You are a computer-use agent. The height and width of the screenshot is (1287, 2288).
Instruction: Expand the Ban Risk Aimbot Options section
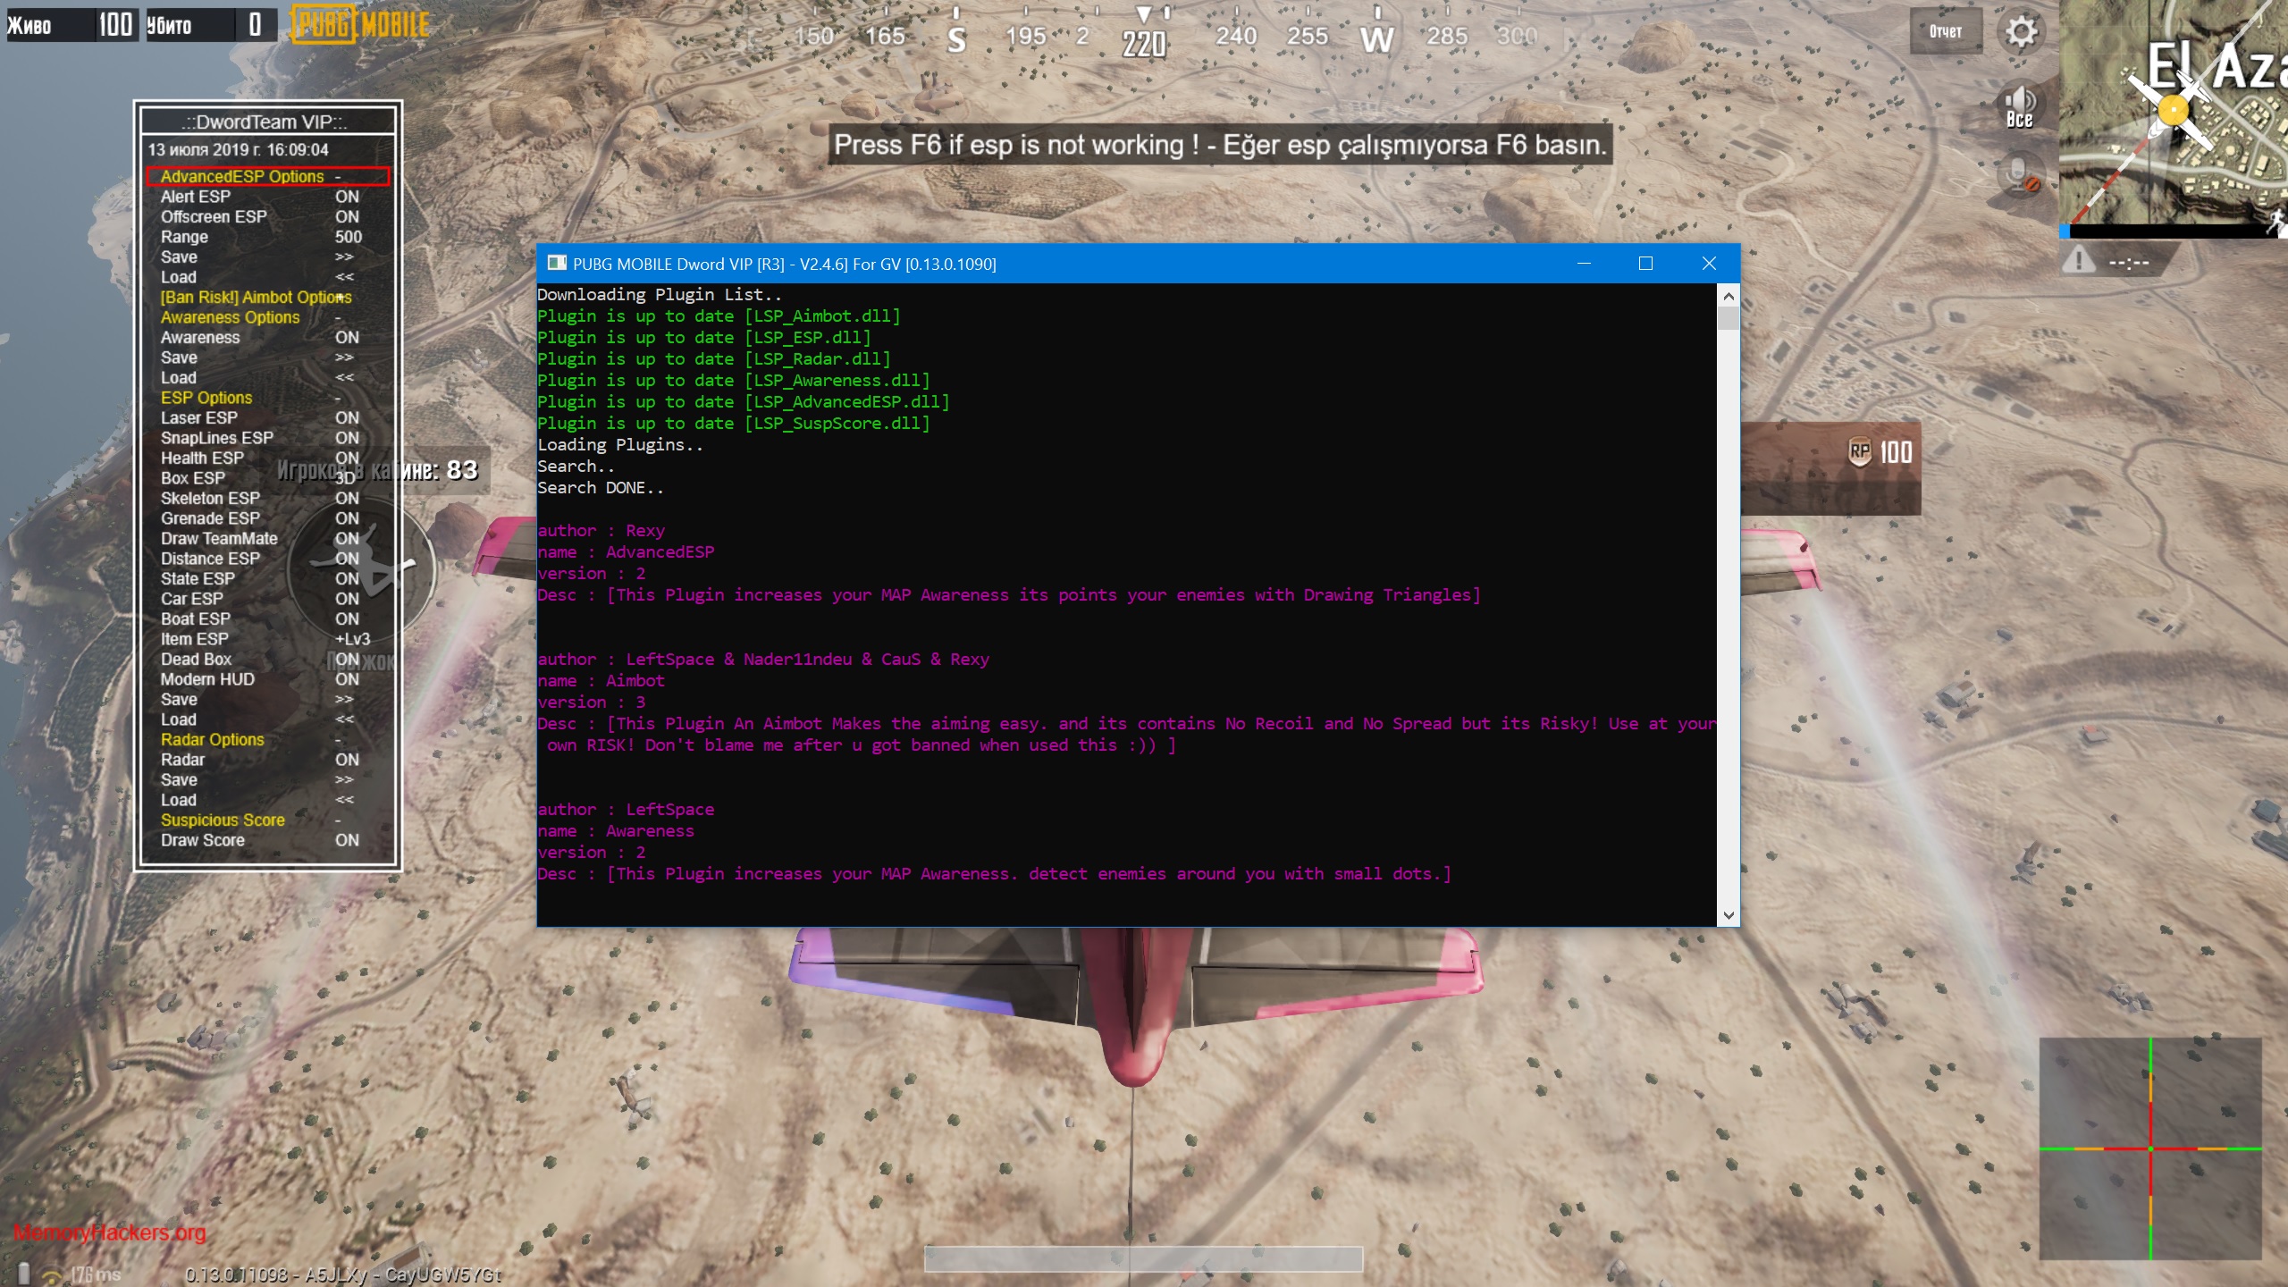tap(257, 297)
